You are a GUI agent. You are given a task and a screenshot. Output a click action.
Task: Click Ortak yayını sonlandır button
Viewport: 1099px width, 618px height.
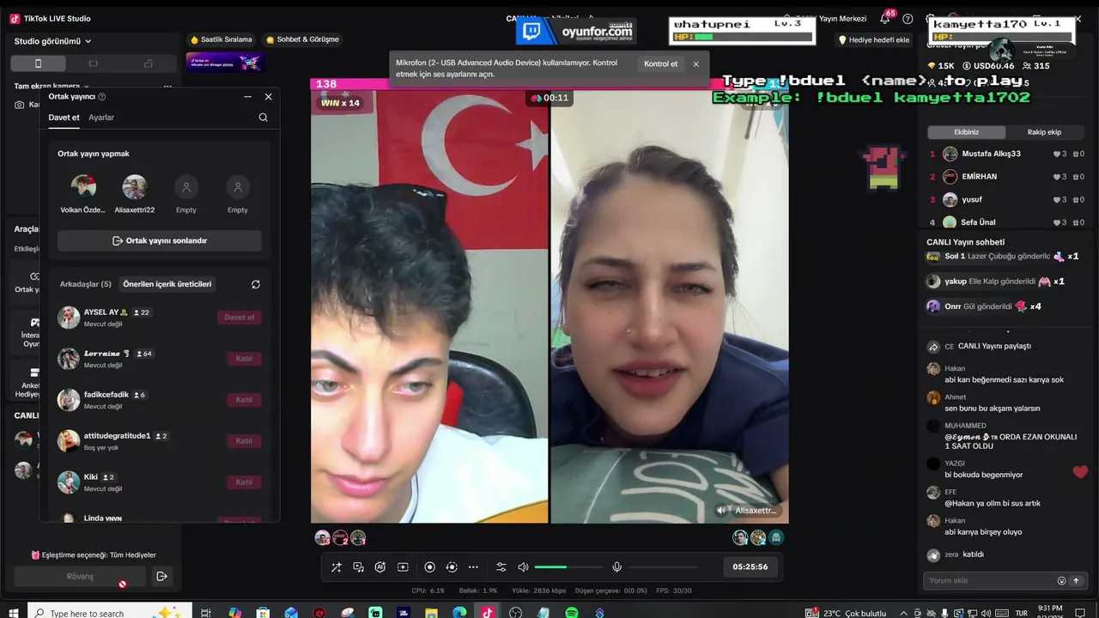(160, 241)
